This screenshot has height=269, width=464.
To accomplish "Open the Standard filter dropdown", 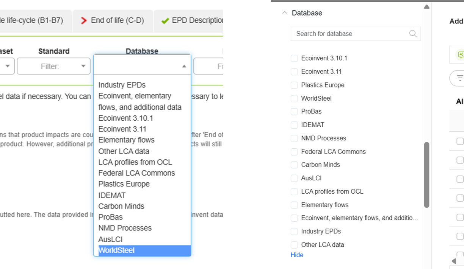I will tap(53, 66).
